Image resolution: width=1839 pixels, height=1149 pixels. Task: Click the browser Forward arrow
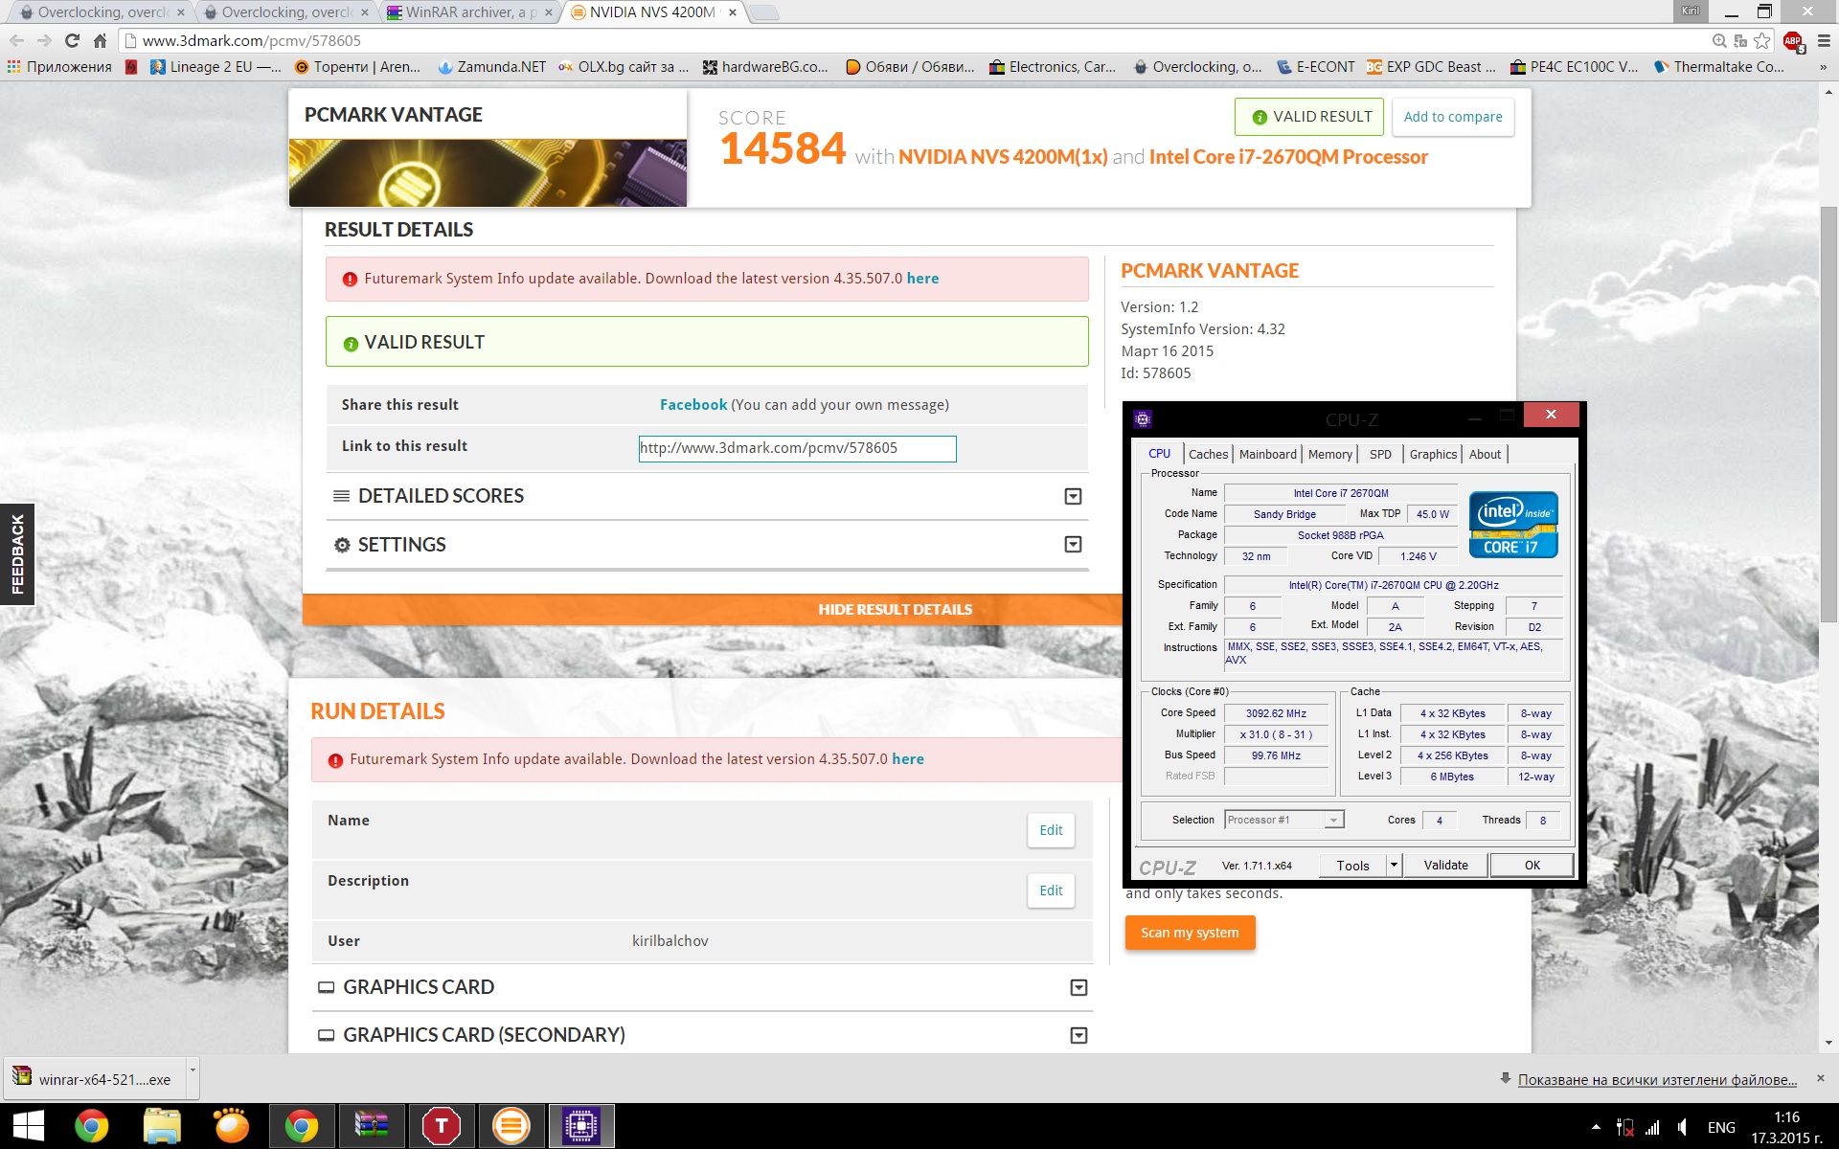coord(44,40)
